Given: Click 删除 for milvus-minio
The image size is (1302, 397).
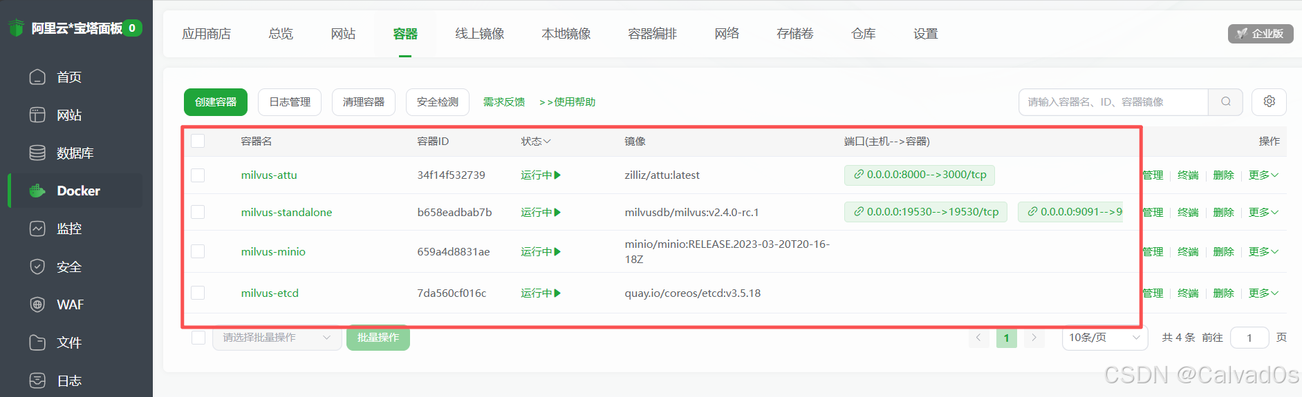Looking at the screenshot, I should (1223, 251).
